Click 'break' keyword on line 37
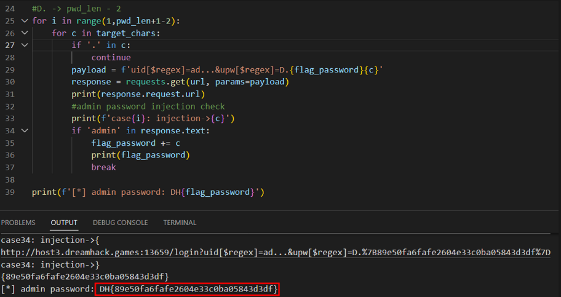The image size is (561, 297). (103, 167)
